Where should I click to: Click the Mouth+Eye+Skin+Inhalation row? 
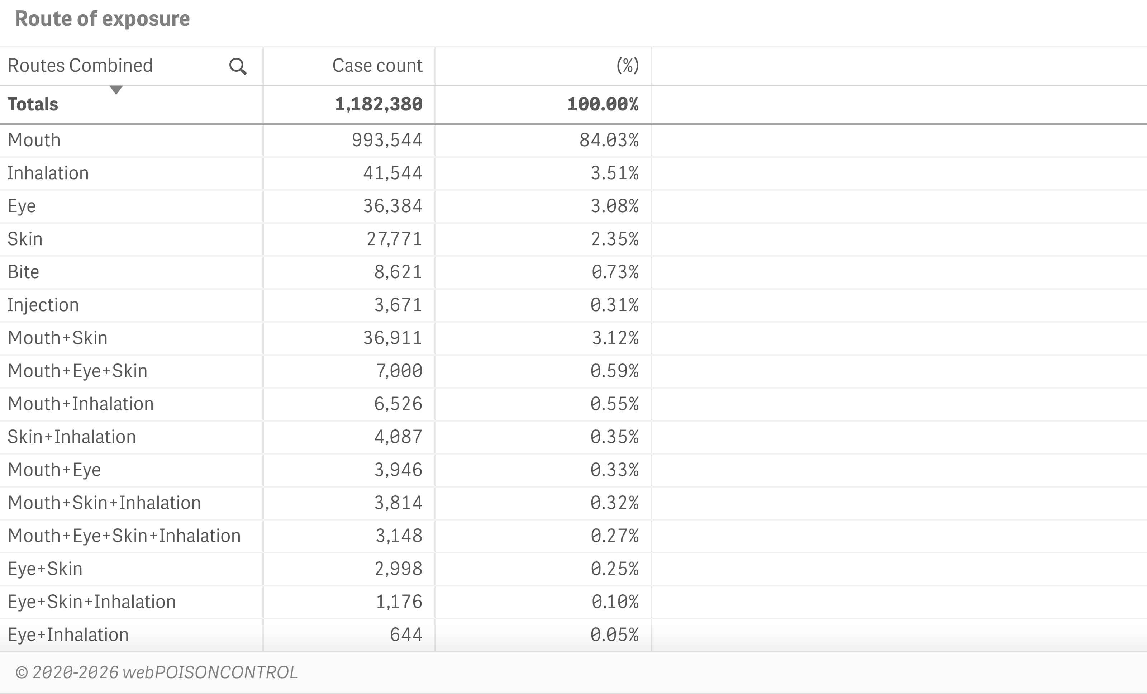click(x=124, y=536)
